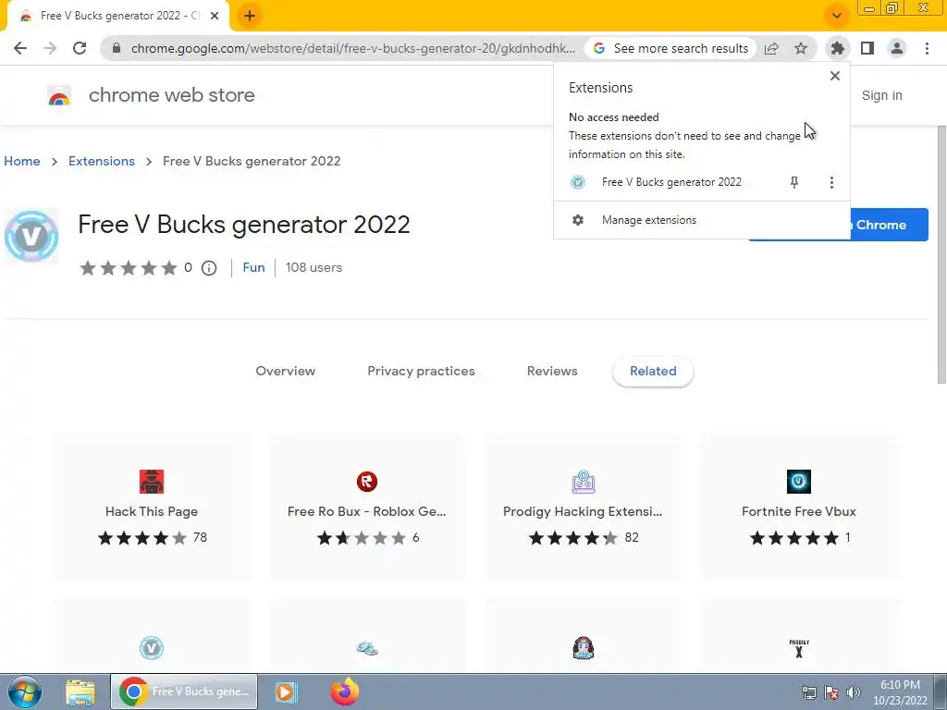
Task: Open the browser side panel
Action: [867, 48]
